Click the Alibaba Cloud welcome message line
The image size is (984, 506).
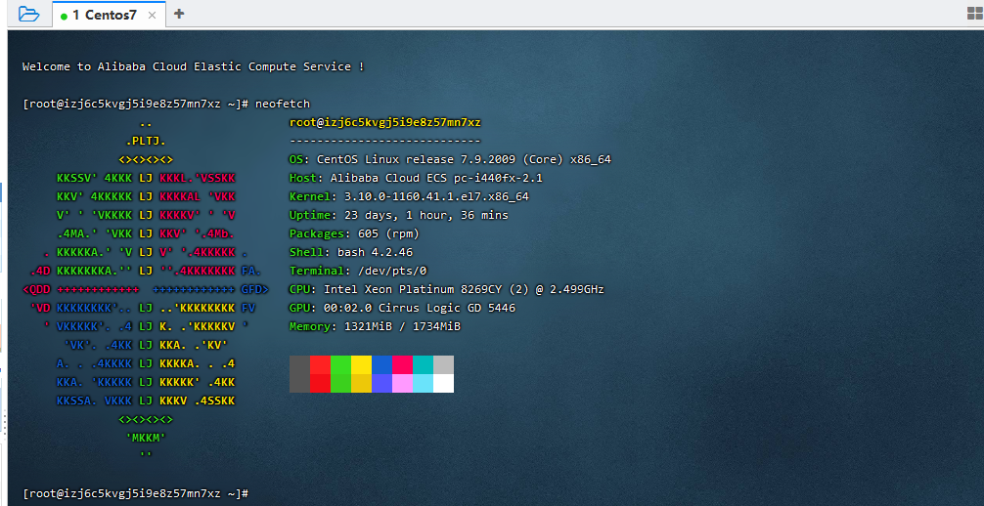point(194,66)
